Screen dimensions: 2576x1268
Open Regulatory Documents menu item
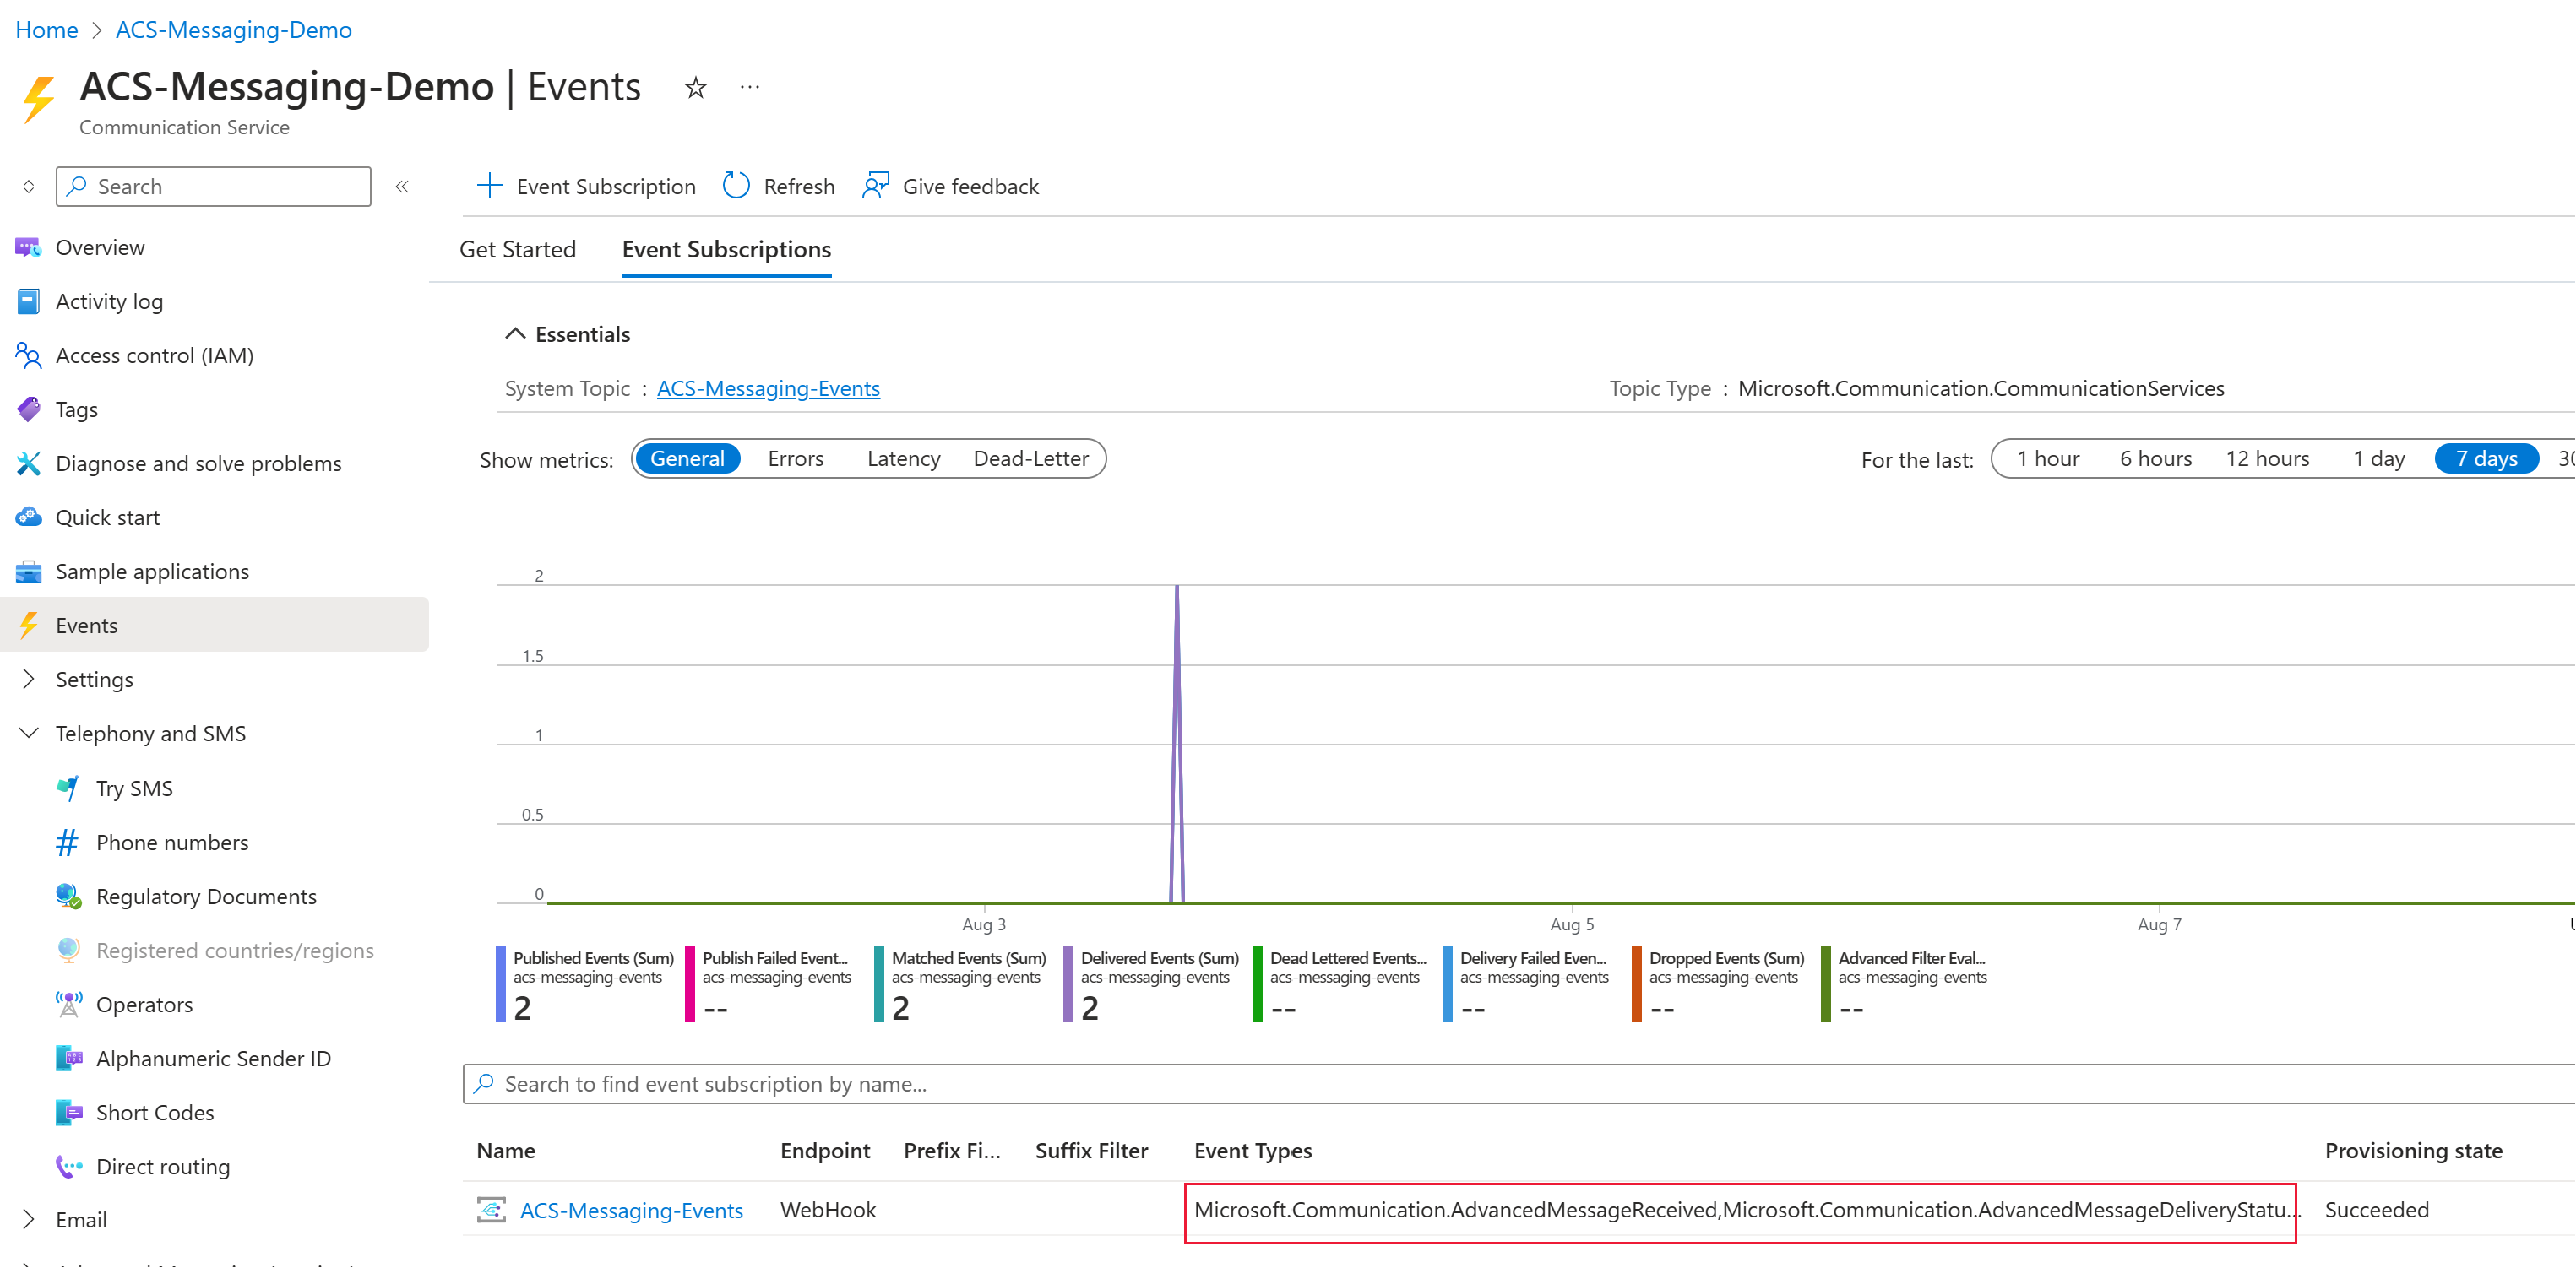206,896
